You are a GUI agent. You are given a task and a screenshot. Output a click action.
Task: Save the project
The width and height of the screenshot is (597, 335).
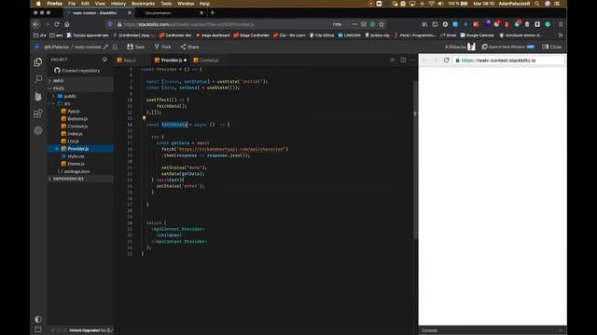click(136, 47)
